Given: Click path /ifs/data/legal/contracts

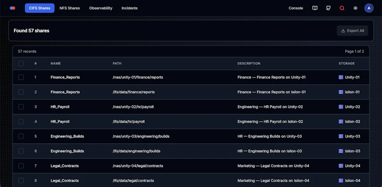Looking at the screenshot, I should (x=133, y=181).
